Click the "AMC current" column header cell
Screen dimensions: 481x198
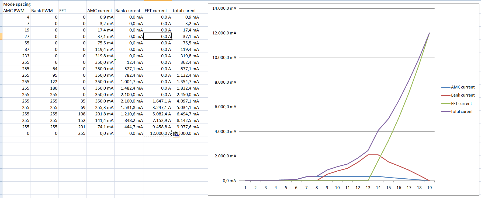click(100, 11)
